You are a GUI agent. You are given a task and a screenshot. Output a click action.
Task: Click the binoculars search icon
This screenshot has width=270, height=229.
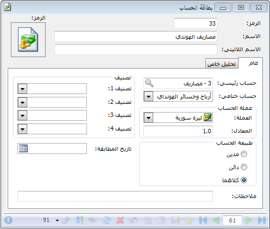pyautogui.click(x=92, y=220)
